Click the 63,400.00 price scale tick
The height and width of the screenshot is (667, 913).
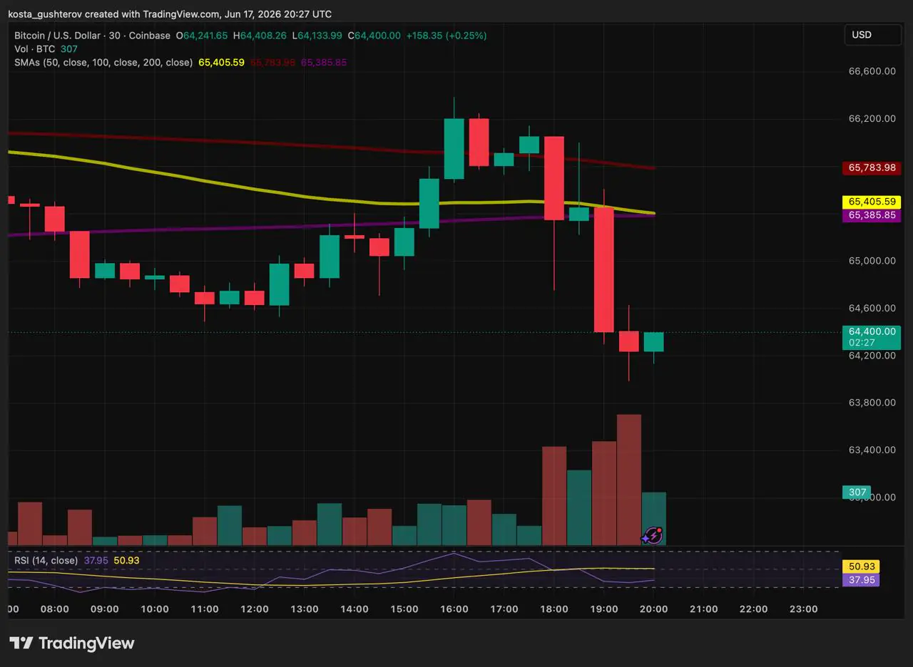[x=872, y=450]
